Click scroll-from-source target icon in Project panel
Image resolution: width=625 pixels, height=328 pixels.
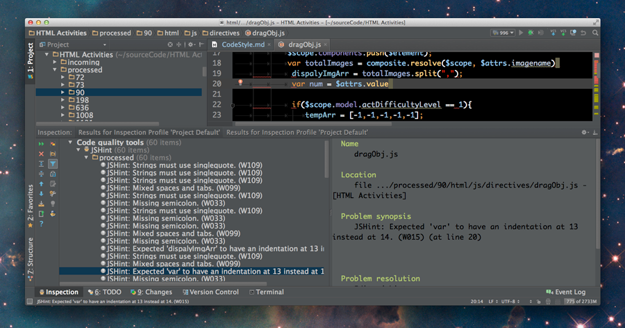coord(170,44)
